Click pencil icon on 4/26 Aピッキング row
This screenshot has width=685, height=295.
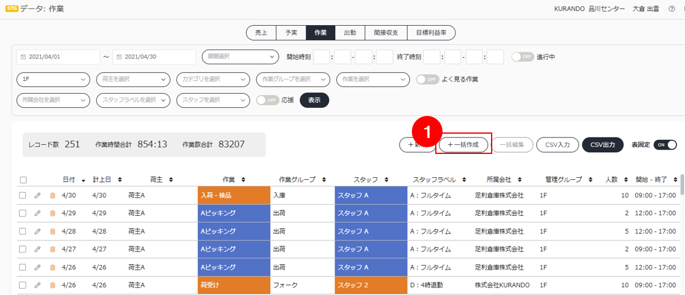pos(37,267)
